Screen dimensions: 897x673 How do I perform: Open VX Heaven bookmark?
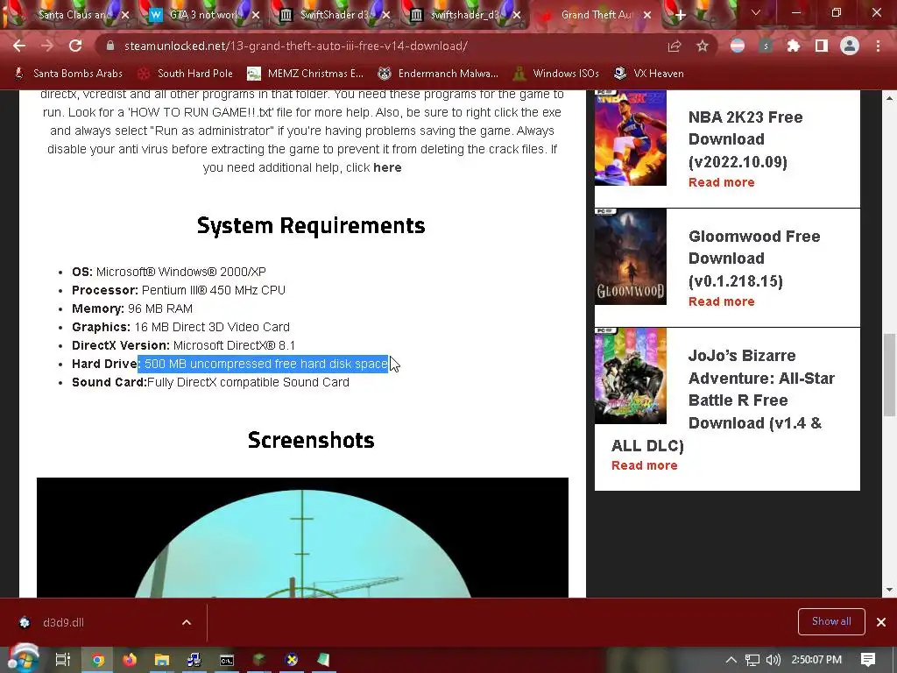click(x=649, y=74)
